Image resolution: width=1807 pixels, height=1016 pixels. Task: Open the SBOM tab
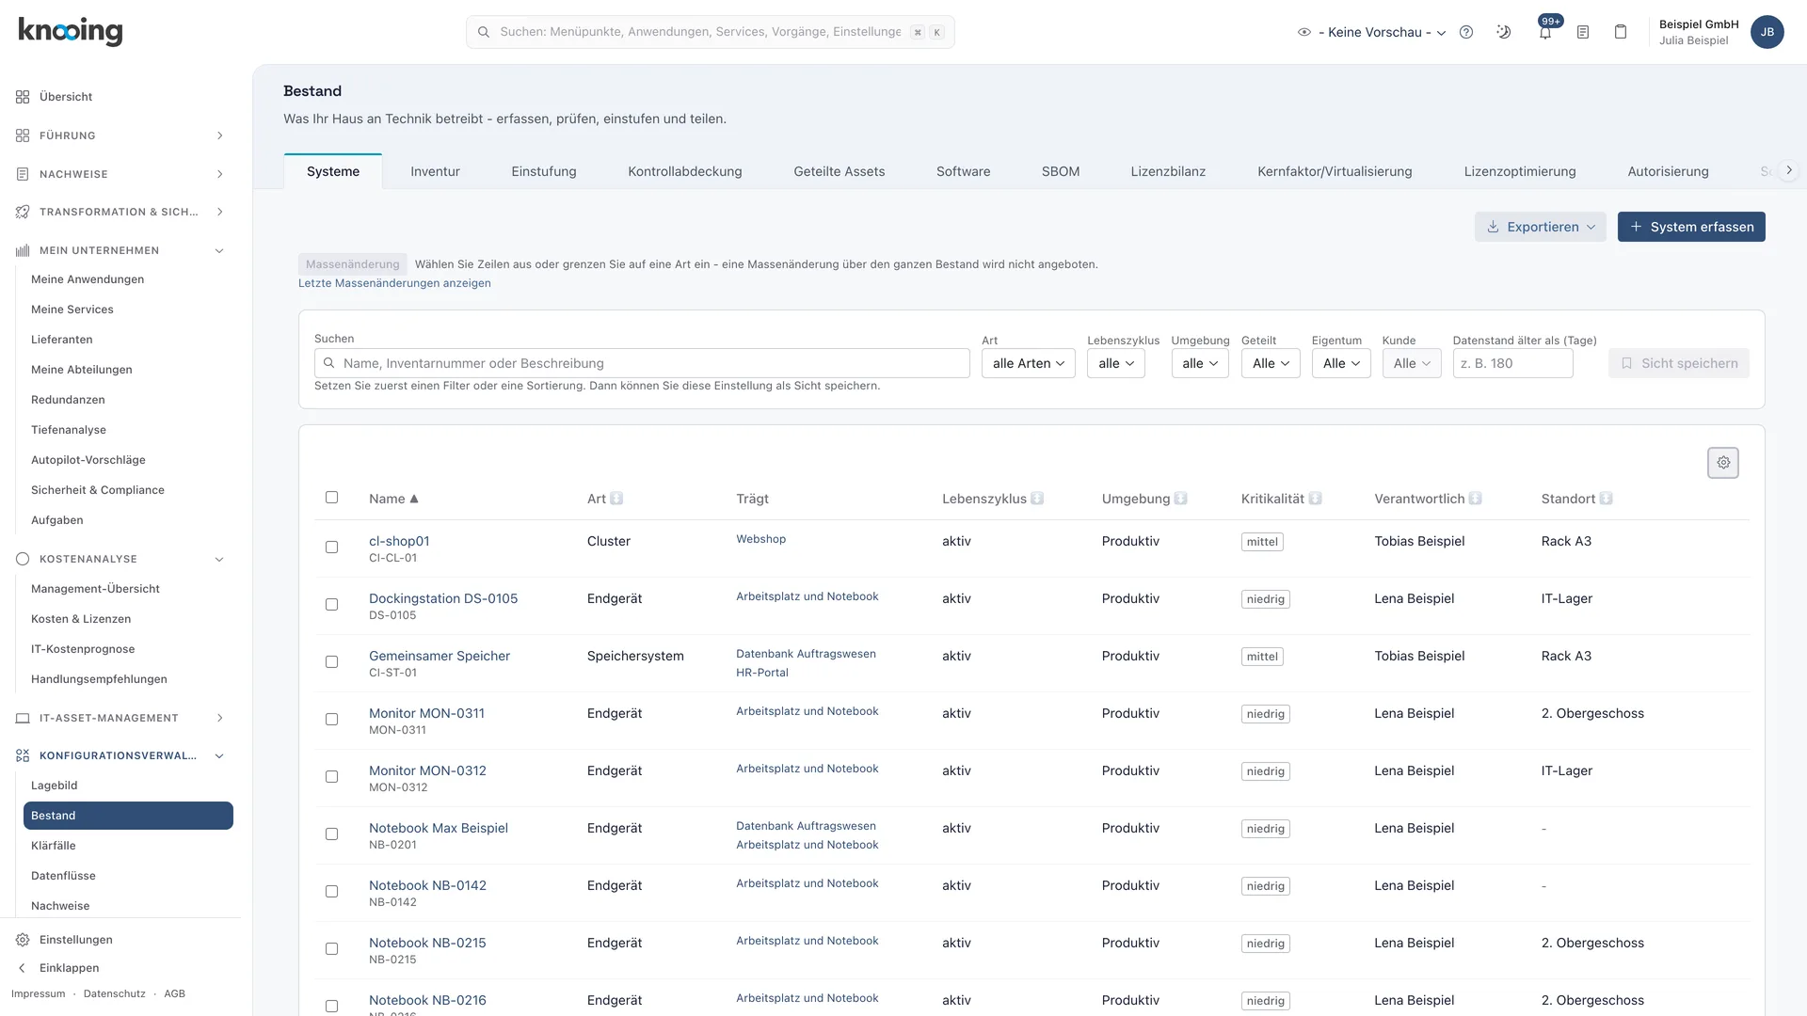1060,171
